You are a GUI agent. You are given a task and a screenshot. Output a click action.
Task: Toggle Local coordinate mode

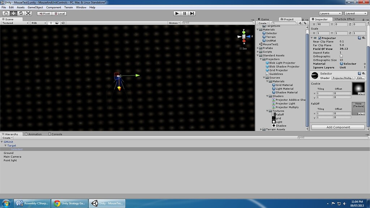click(x=60, y=13)
